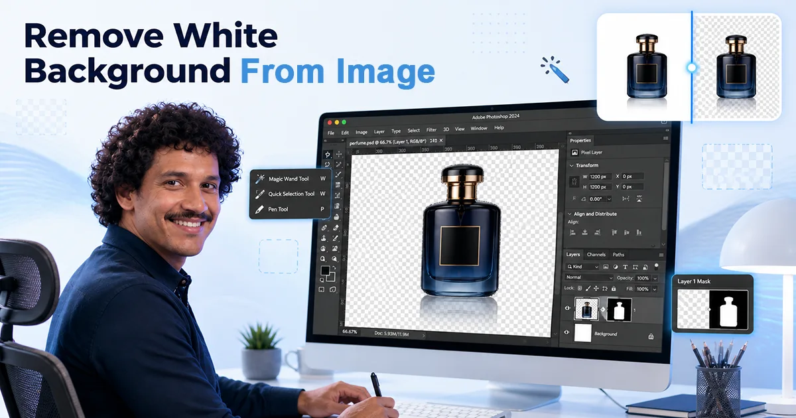Open the Edit menu
This screenshot has width=796, height=418.
tap(345, 133)
